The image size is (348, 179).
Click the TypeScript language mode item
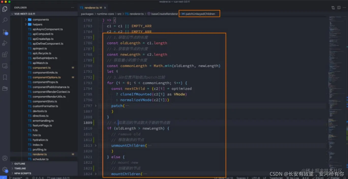276,178
